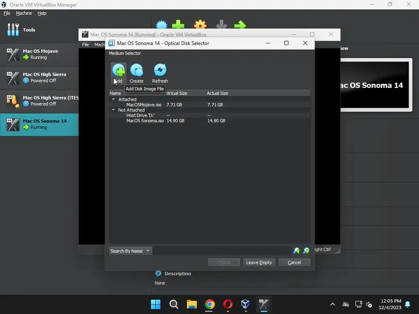Click the Description section header
This screenshot has height=314, width=419.
(x=178, y=274)
